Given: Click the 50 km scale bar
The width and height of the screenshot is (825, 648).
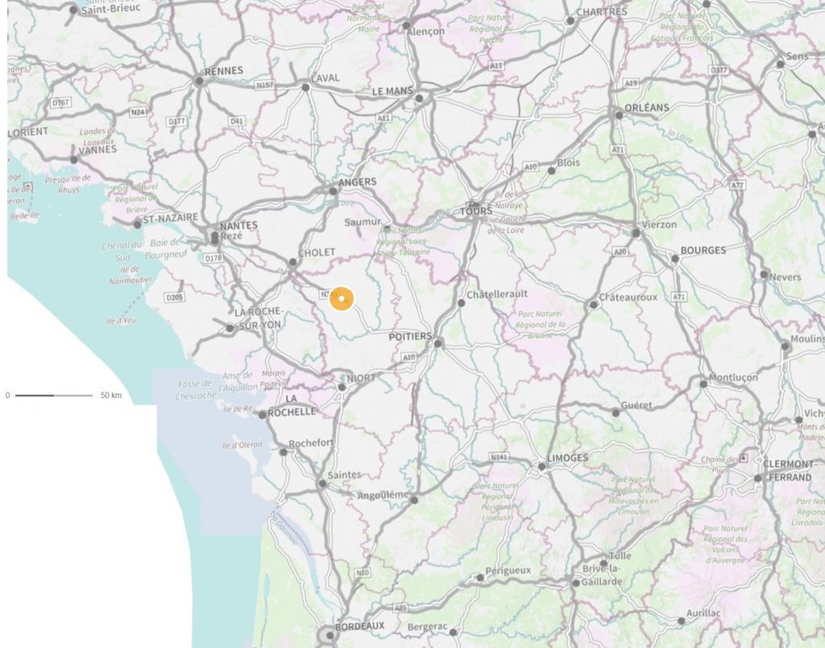Looking at the screenshot, I should pos(54,395).
